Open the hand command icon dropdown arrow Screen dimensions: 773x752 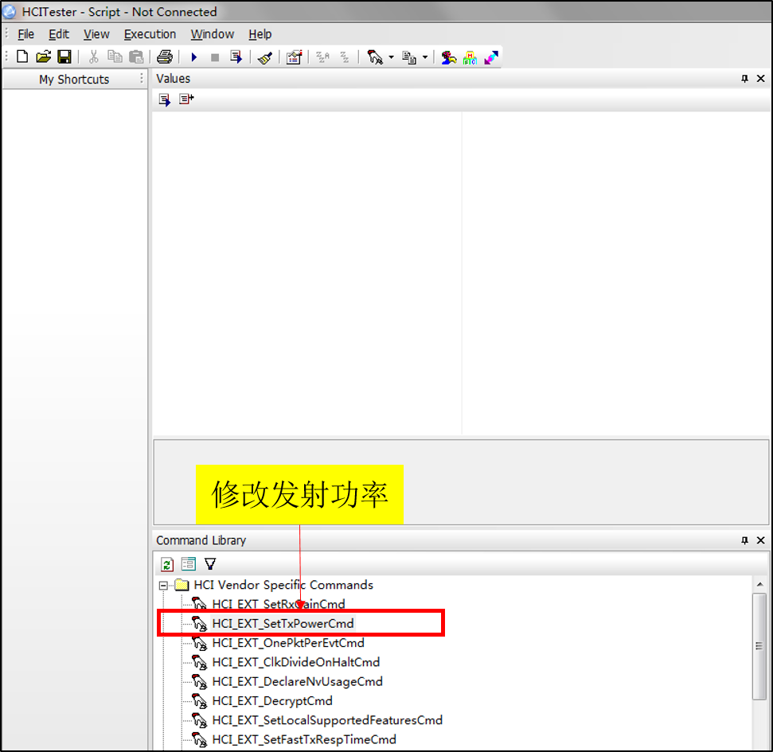[x=392, y=57]
